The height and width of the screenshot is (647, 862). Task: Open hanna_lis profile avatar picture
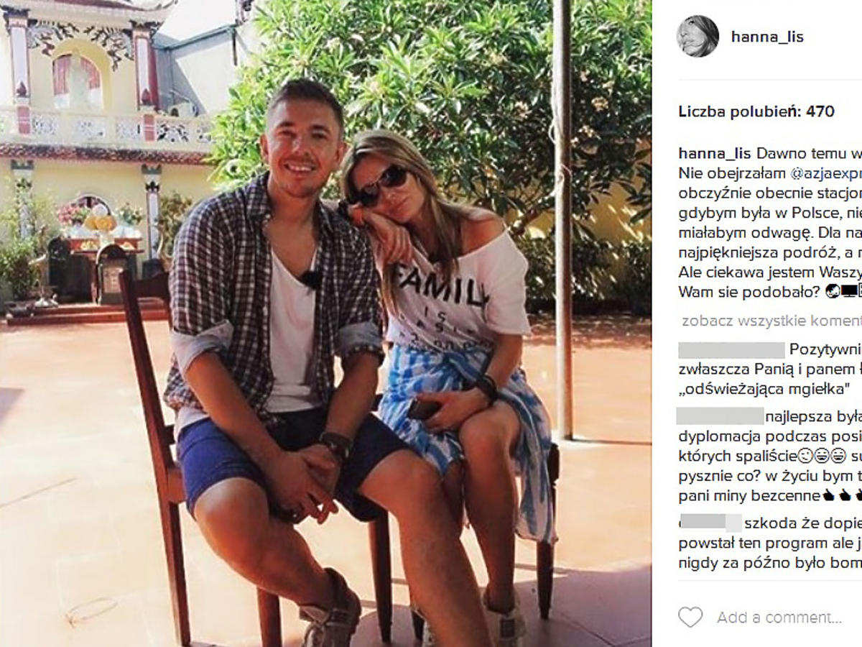coord(698,36)
